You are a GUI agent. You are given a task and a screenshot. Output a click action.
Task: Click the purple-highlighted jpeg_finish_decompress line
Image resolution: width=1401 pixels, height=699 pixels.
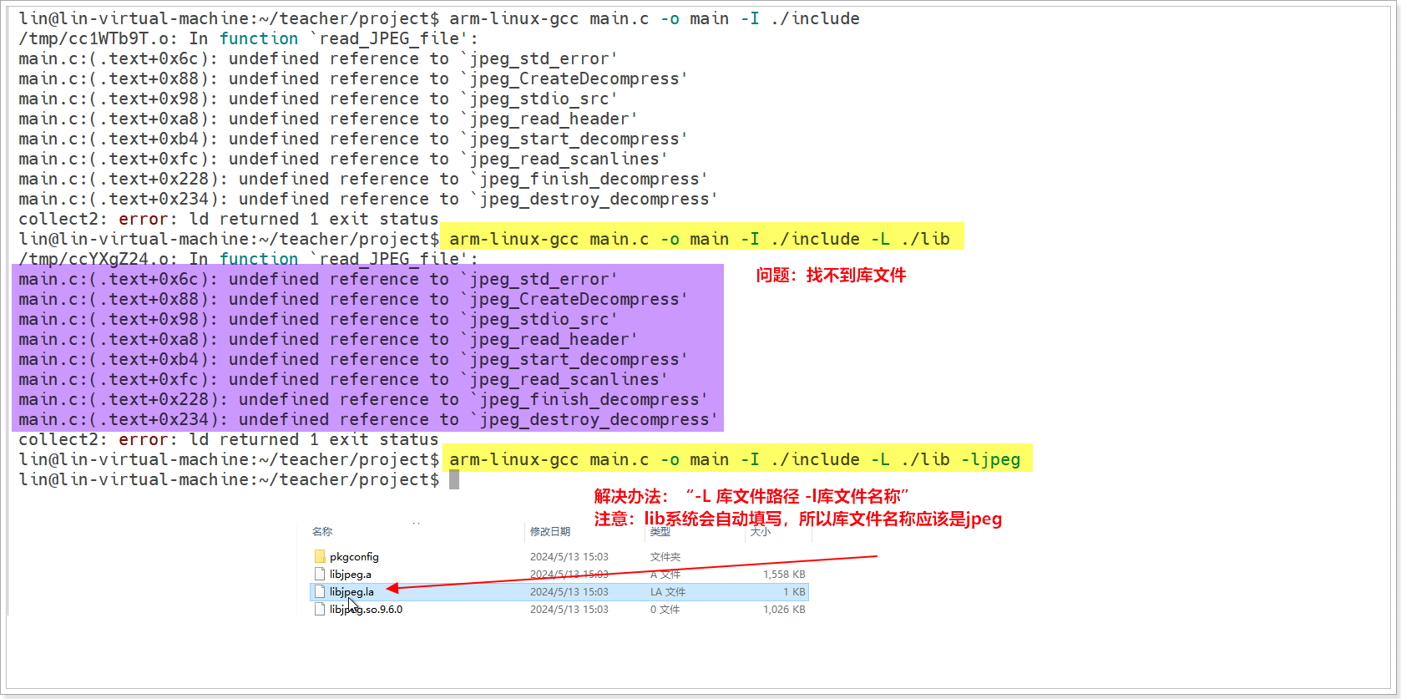(363, 399)
